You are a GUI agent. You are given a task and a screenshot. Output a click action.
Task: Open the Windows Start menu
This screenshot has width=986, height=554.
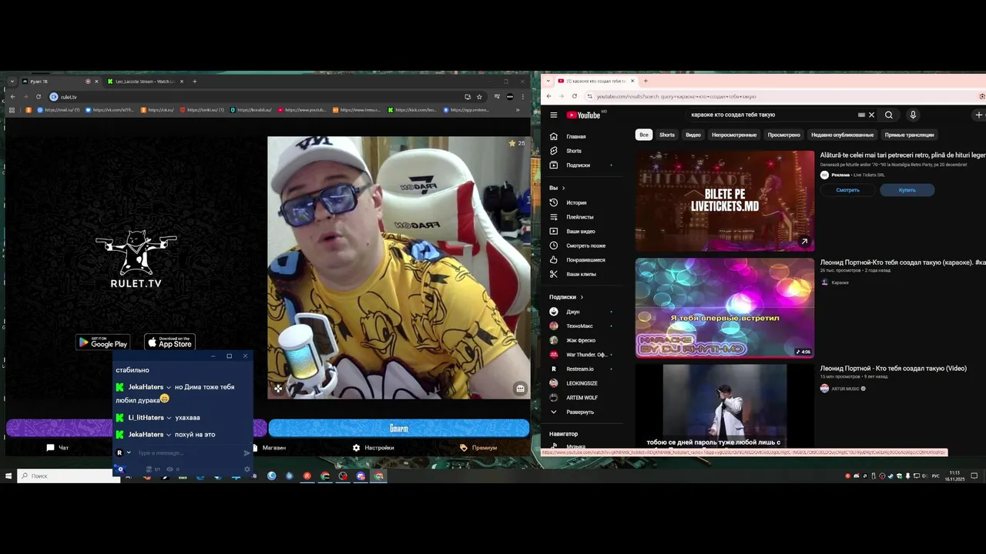[x=8, y=476]
